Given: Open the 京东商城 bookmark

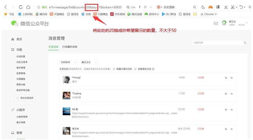Looking at the screenshot, I should point(118,14).
